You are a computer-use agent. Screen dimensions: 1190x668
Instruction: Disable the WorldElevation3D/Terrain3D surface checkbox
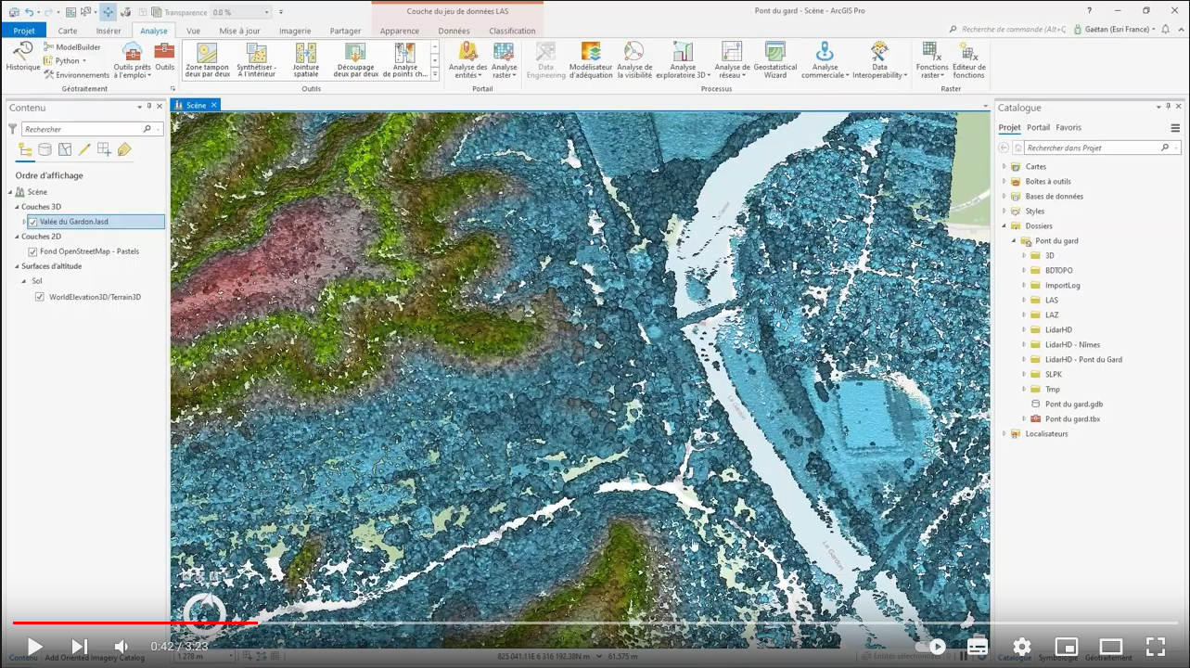tap(40, 297)
